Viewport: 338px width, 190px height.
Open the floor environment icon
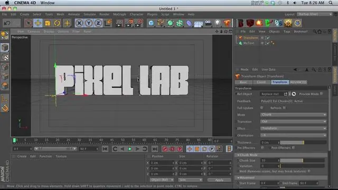(199, 23)
